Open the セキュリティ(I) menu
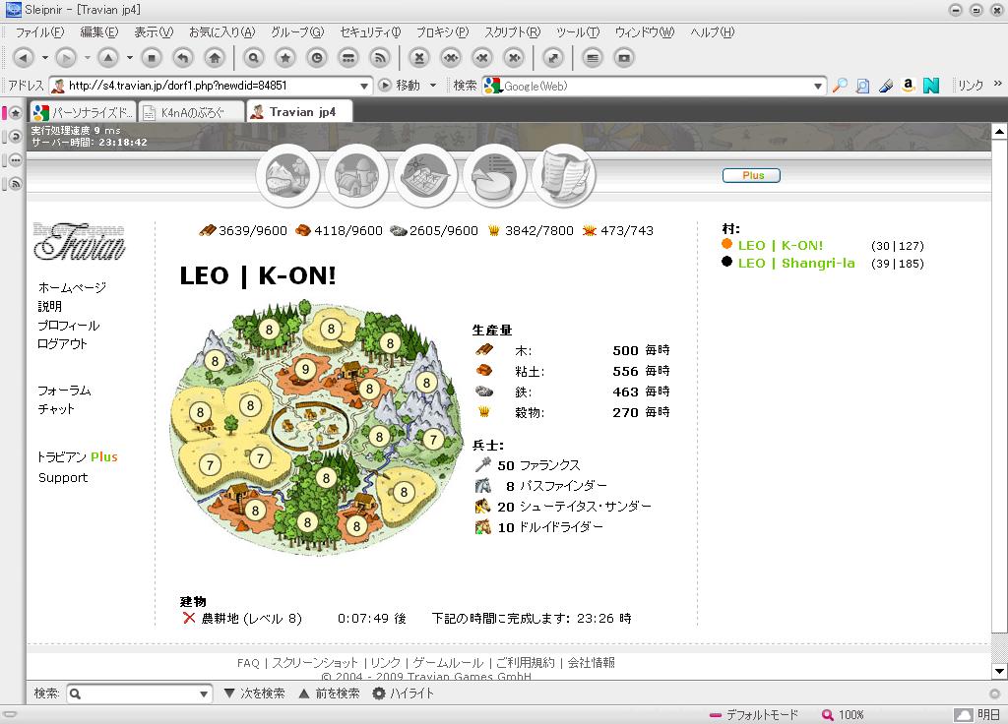The height and width of the screenshot is (724, 1008). pos(370,32)
